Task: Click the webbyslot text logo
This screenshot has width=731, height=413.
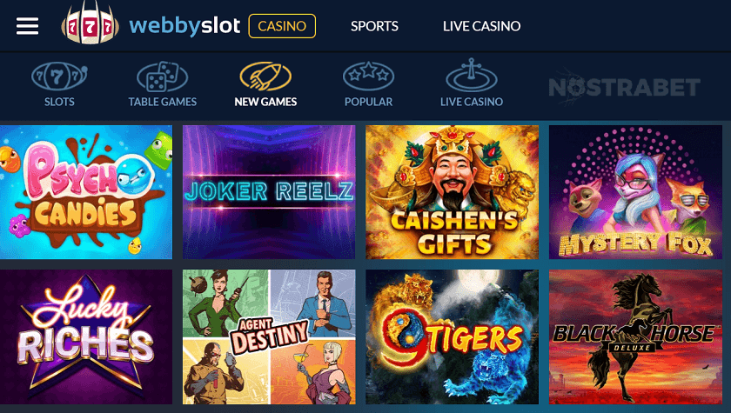Action: point(184,26)
